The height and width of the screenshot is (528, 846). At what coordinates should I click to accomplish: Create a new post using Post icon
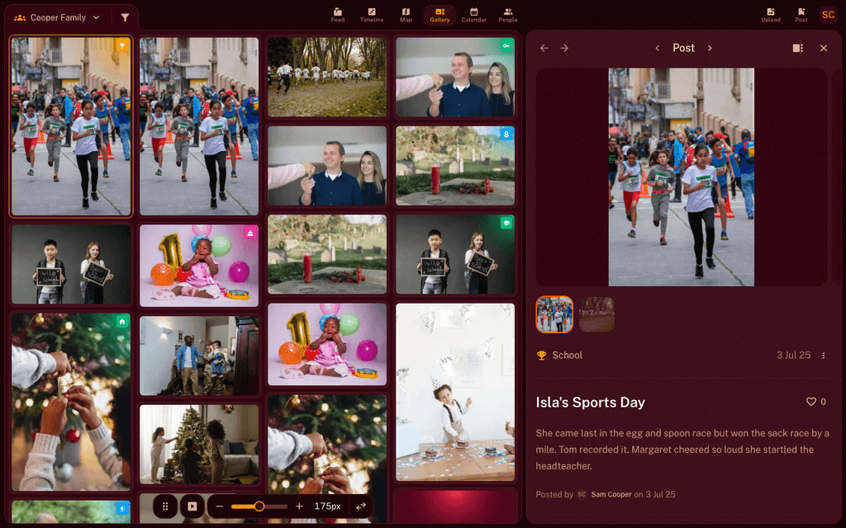click(801, 15)
